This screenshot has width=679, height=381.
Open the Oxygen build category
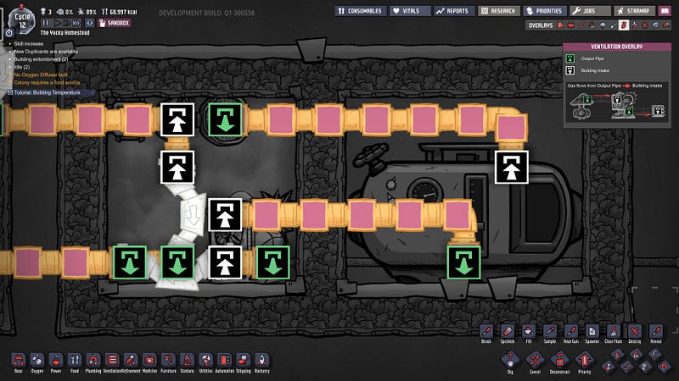tap(37, 360)
